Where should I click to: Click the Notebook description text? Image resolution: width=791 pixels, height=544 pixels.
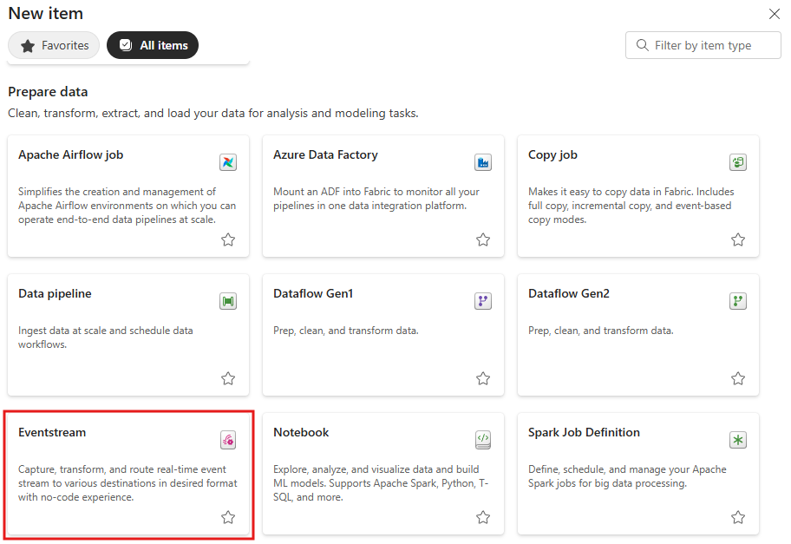[x=381, y=483]
